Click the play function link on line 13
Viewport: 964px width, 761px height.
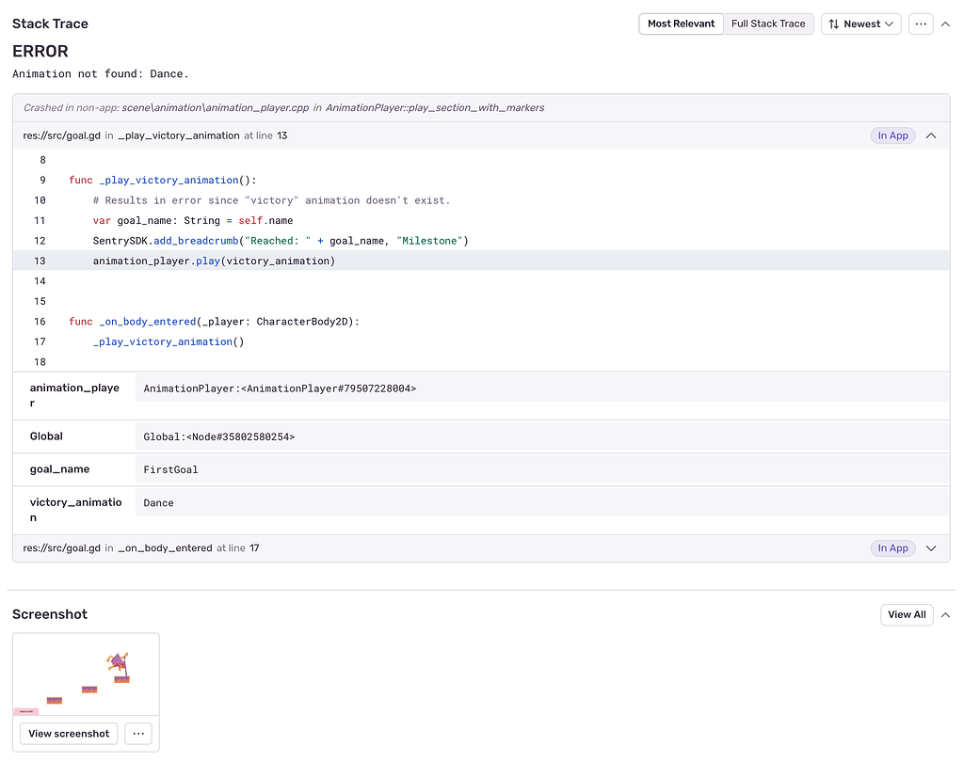[x=207, y=261]
